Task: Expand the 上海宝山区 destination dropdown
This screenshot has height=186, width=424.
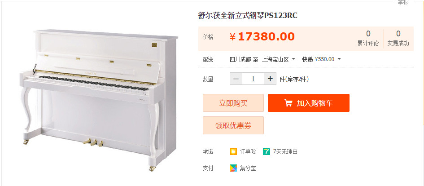Action: point(279,59)
